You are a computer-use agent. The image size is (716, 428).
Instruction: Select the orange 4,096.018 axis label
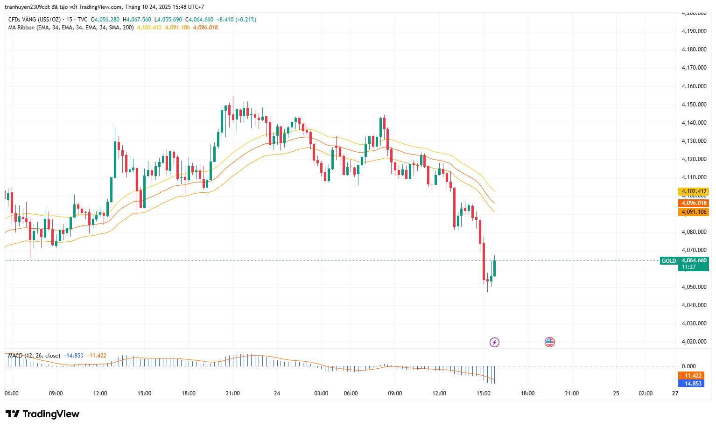(694, 203)
